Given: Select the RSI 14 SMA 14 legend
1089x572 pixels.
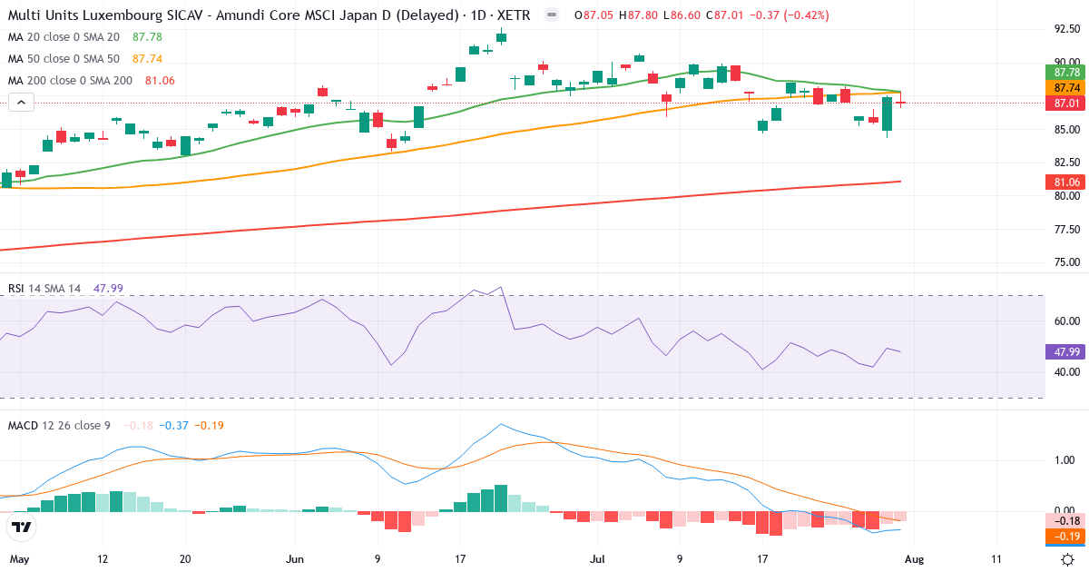Looking at the screenshot, I should click(44, 288).
